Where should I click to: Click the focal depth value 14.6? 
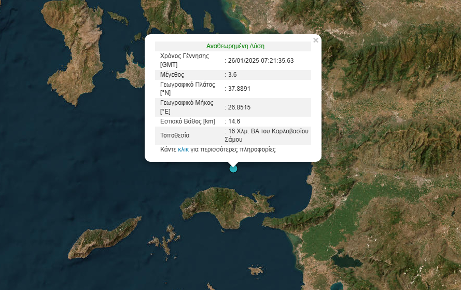234,121
